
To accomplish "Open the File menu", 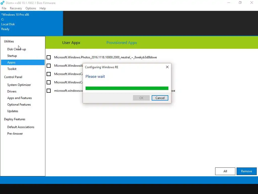I will [x=4, y=8].
